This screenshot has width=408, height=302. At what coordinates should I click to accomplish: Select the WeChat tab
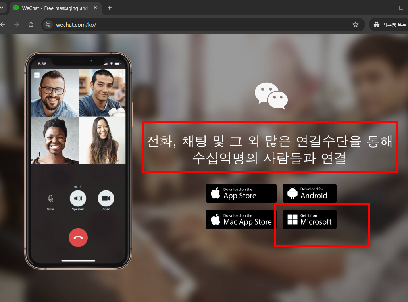(56, 8)
